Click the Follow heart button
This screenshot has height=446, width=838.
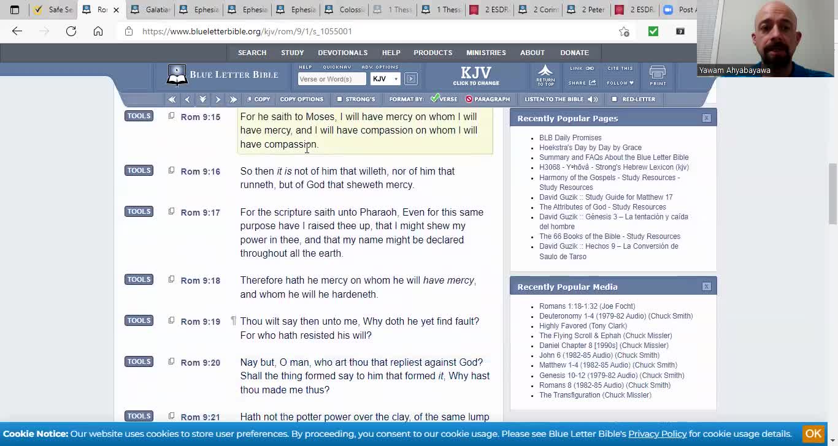[620, 83]
